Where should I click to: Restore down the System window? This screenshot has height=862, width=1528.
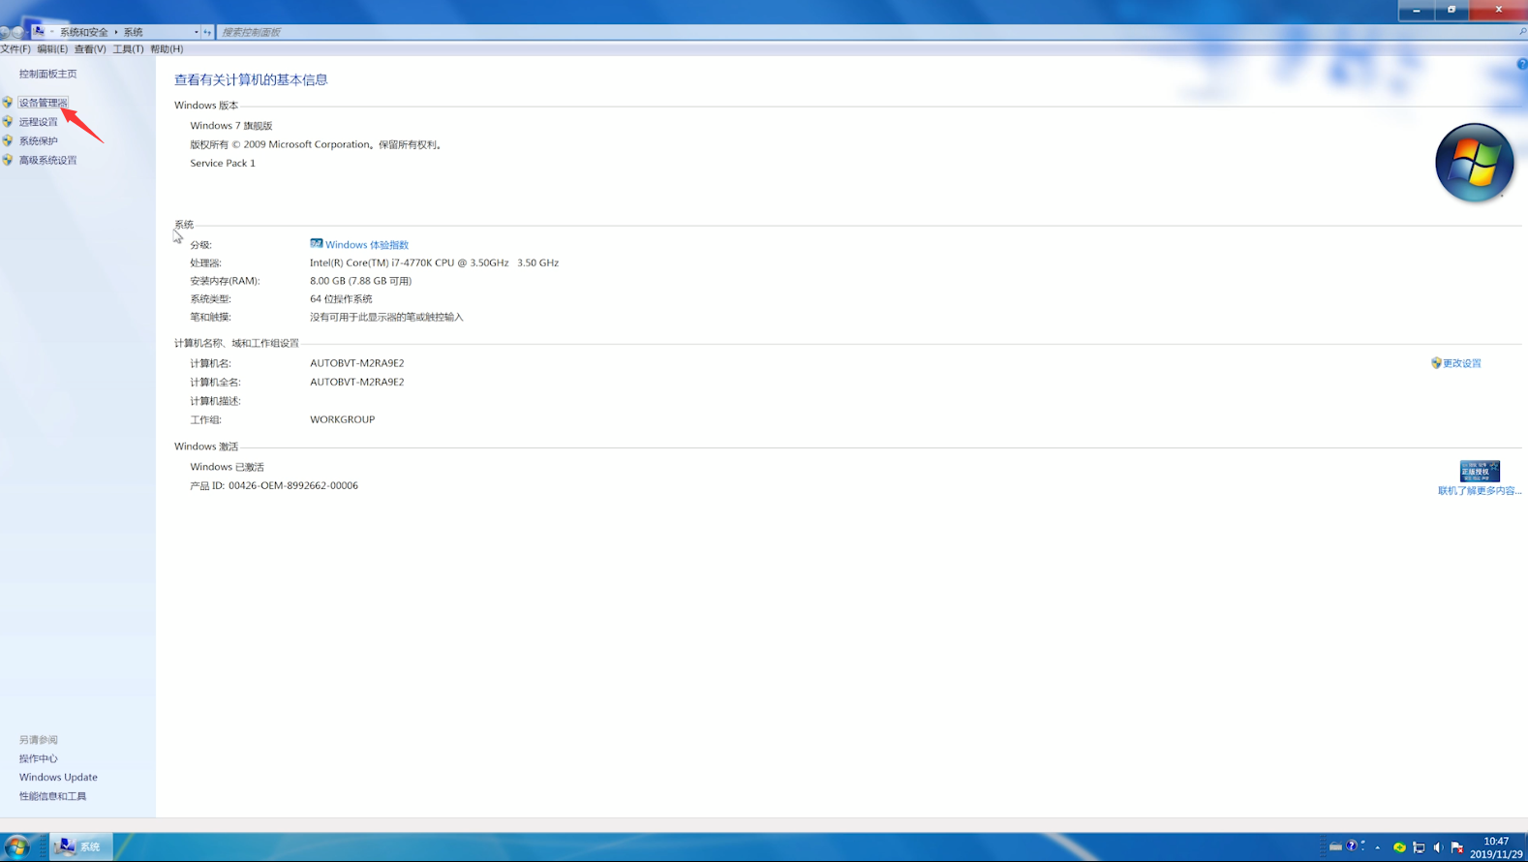pyautogui.click(x=1452, y=10)
